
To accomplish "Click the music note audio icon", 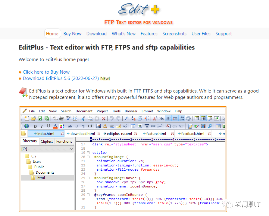I will (x=210, y=126).
